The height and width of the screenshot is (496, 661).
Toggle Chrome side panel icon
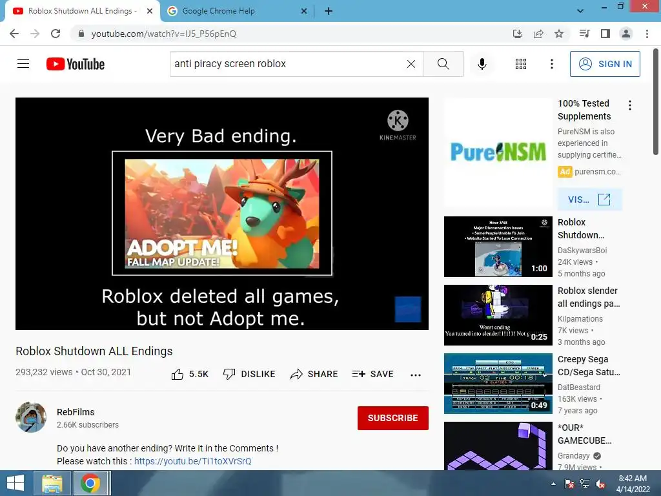[605, 34]
